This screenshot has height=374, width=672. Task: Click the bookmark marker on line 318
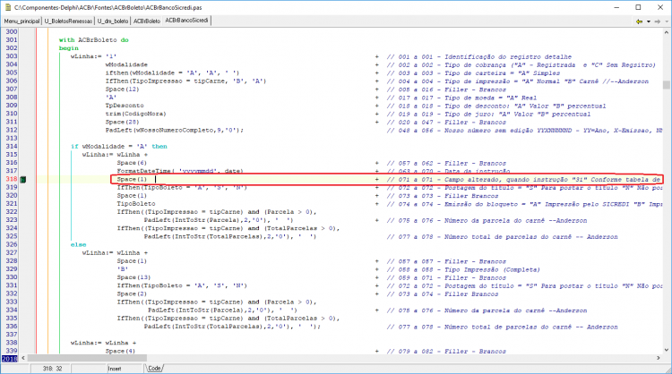coord(23,180)
